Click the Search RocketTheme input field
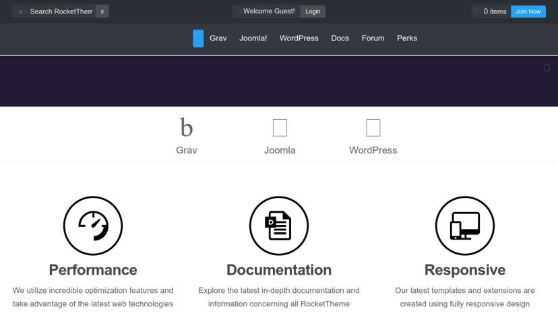This screenshot has width=558, height=313. pyautogui.click(x=61, y=11)
